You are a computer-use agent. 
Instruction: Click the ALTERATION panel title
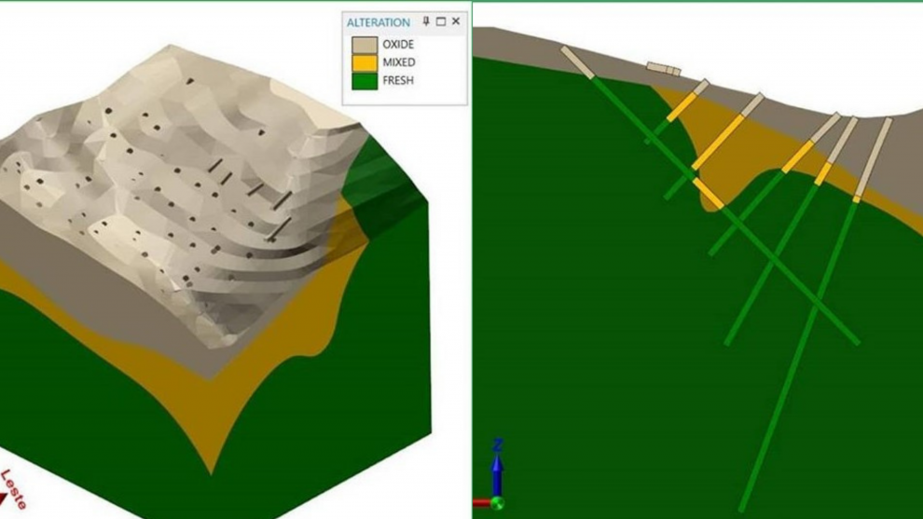click(x=379, y=22)
